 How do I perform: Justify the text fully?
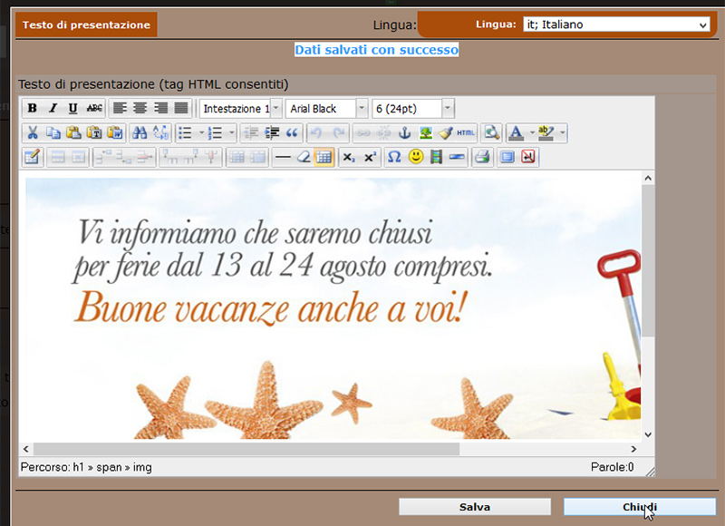pos(180,108)
